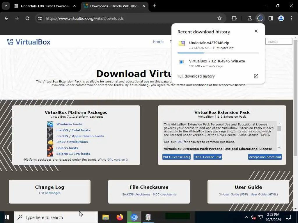Click FAQ link in license text
This screenshot has height=223, width=298.
coord(179,142)
